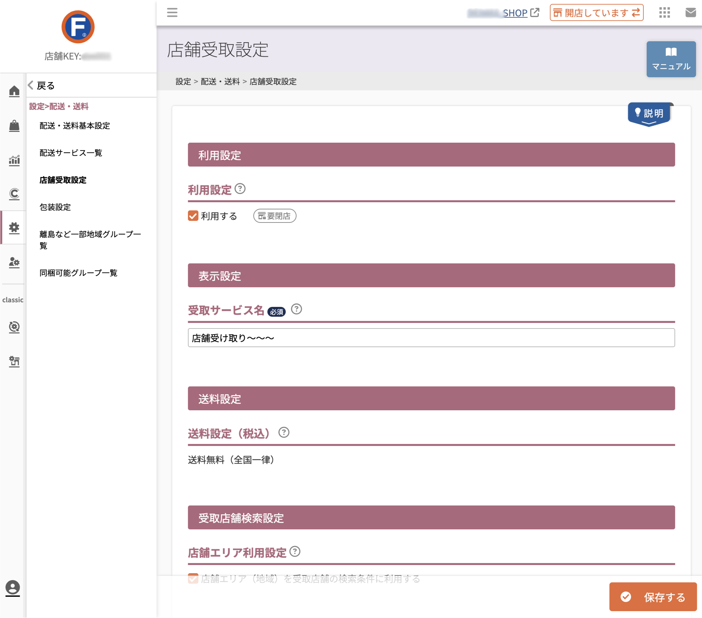Open the mail envelope icon

pos(691,13)
